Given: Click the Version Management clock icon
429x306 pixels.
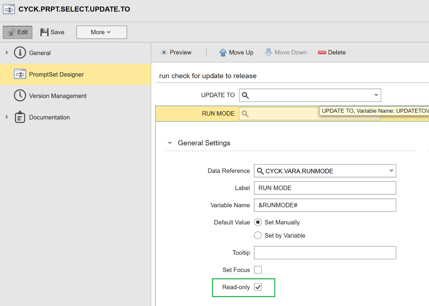Looking at the screenshot, I should [x=20, y=96].
